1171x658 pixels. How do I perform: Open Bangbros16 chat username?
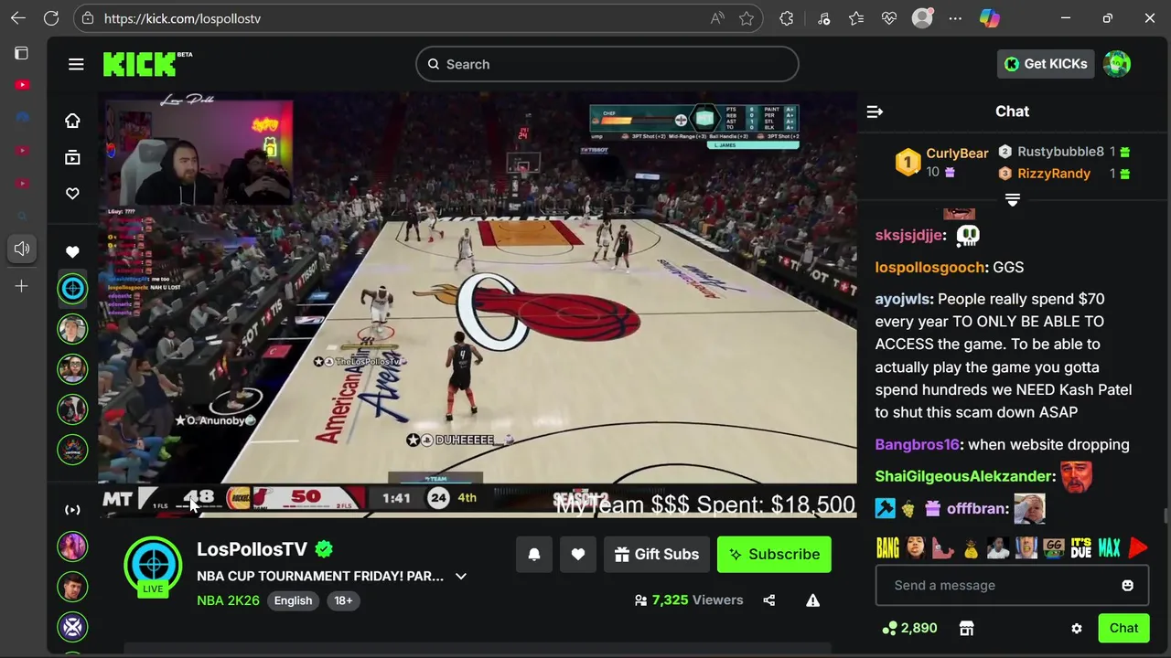(918, 444)
